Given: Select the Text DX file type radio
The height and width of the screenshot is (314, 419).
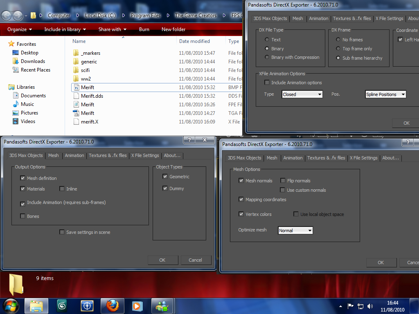Looking at the screenshot, I should click(x=267, y=40).
